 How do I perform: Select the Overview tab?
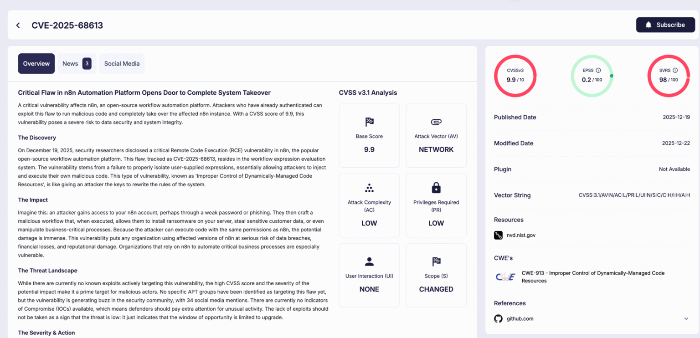point(36,63)
